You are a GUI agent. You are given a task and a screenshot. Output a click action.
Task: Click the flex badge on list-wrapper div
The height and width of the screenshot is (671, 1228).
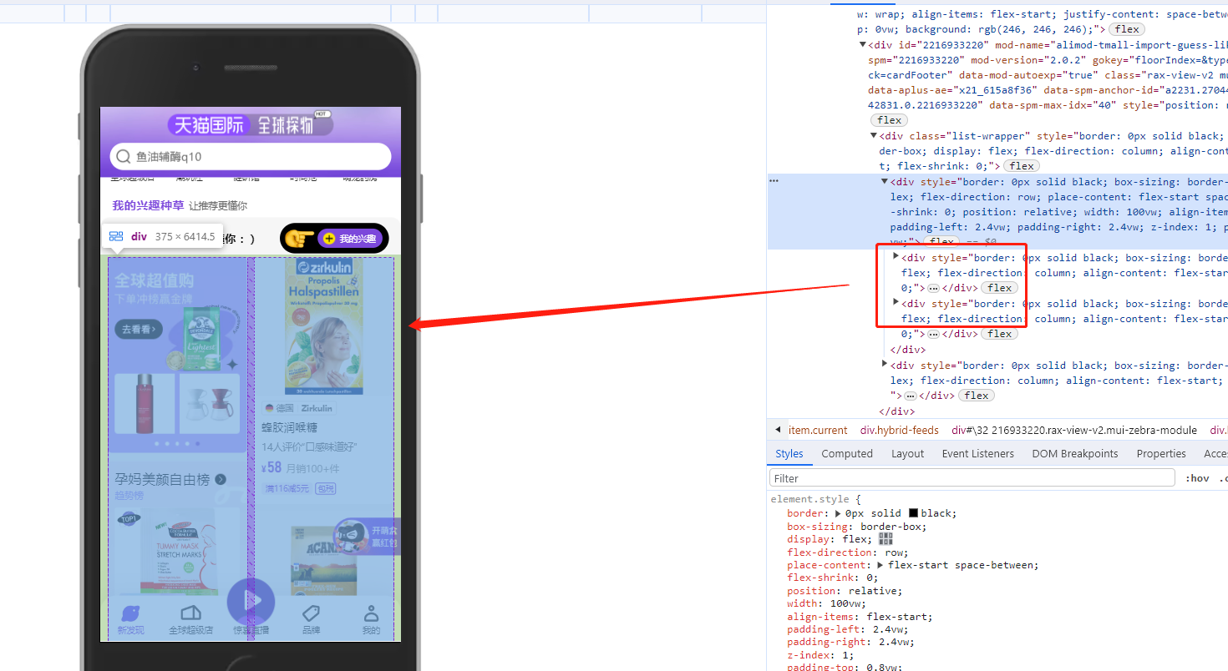(1022, 166)
